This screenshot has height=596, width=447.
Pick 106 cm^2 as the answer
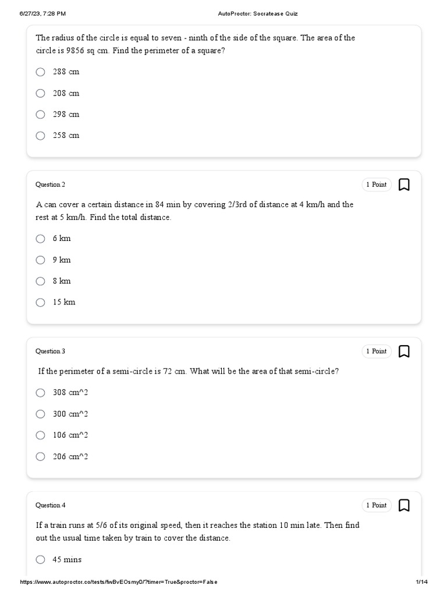pyautogui.click(x=40, y=435)
